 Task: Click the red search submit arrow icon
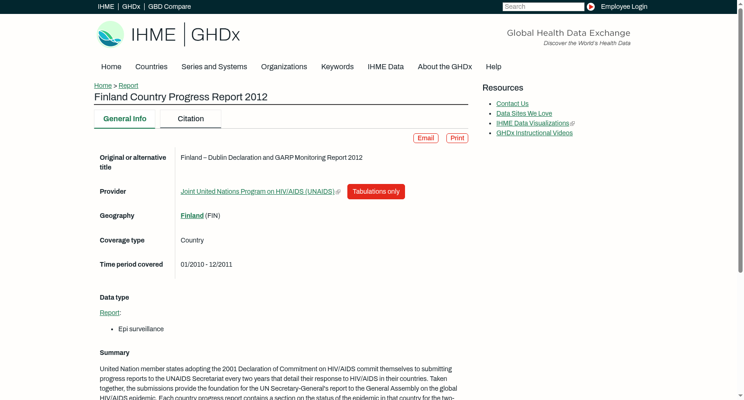pyautogui.click(x=591, y=7)
